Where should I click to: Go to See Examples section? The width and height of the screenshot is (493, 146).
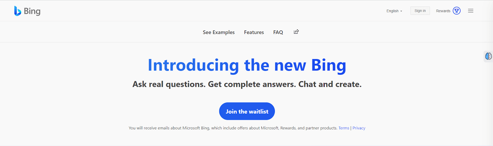click(x=219, y=32)
